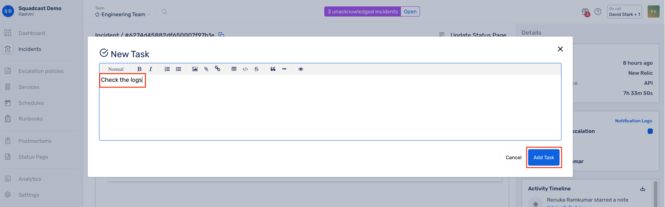Toggle italic formatting in editor toolbar

pos(150,69)
